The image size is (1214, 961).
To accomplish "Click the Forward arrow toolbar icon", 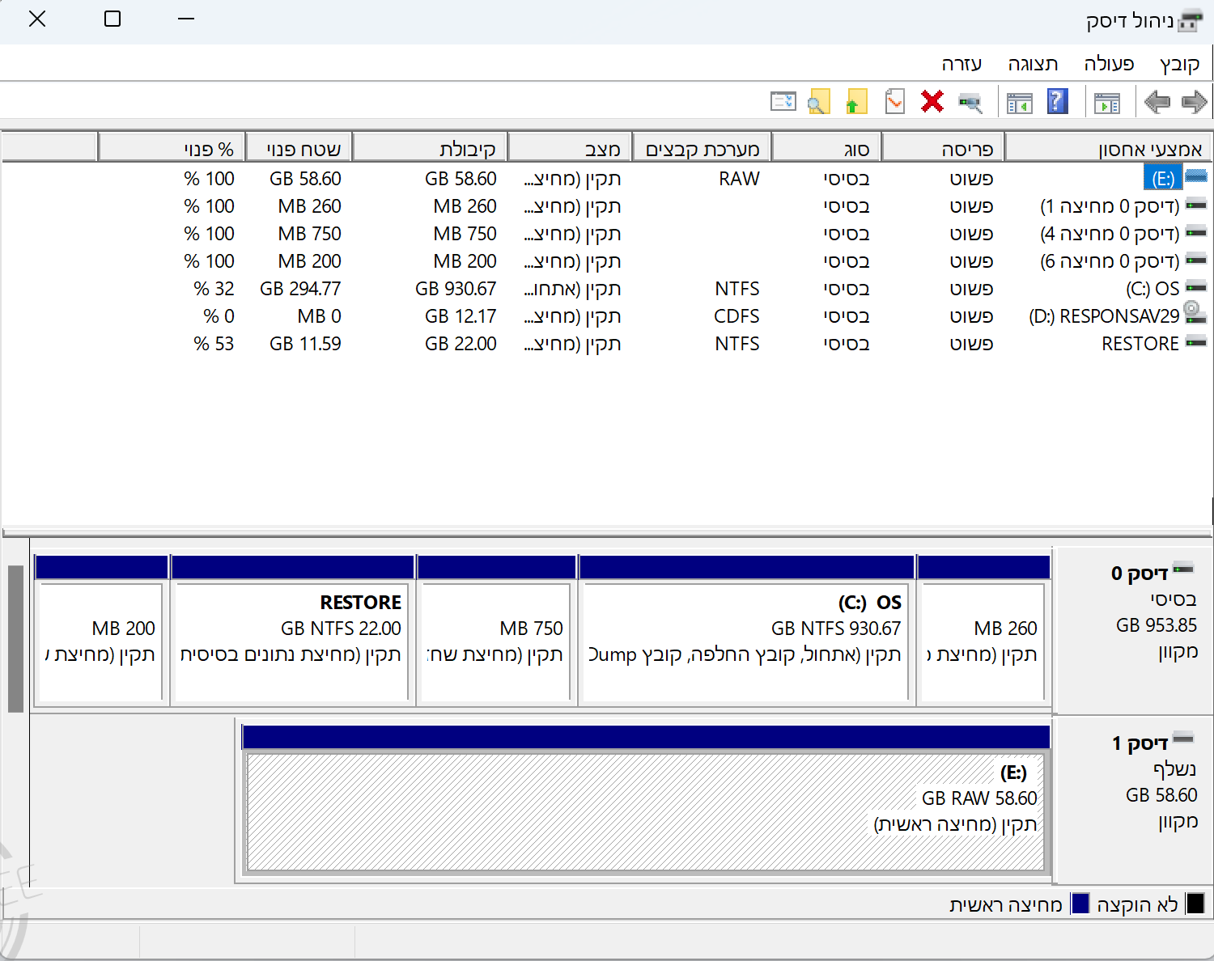I will click(1194, 102).
